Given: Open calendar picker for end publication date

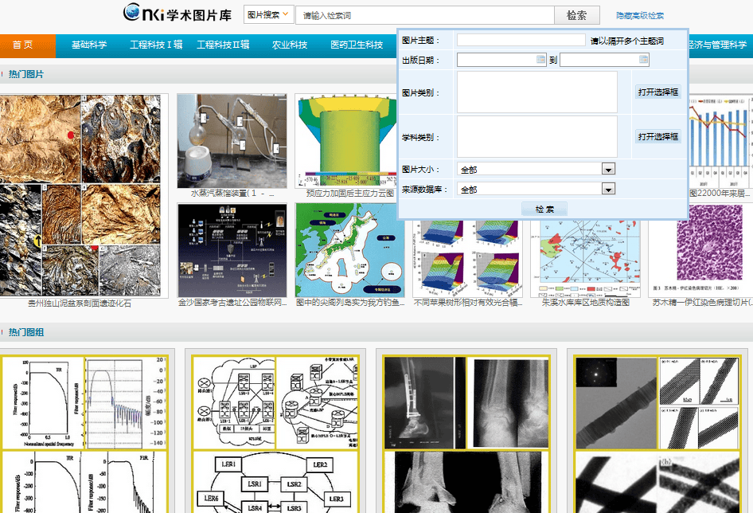Looking at the screenshot, I should (644, 60).
